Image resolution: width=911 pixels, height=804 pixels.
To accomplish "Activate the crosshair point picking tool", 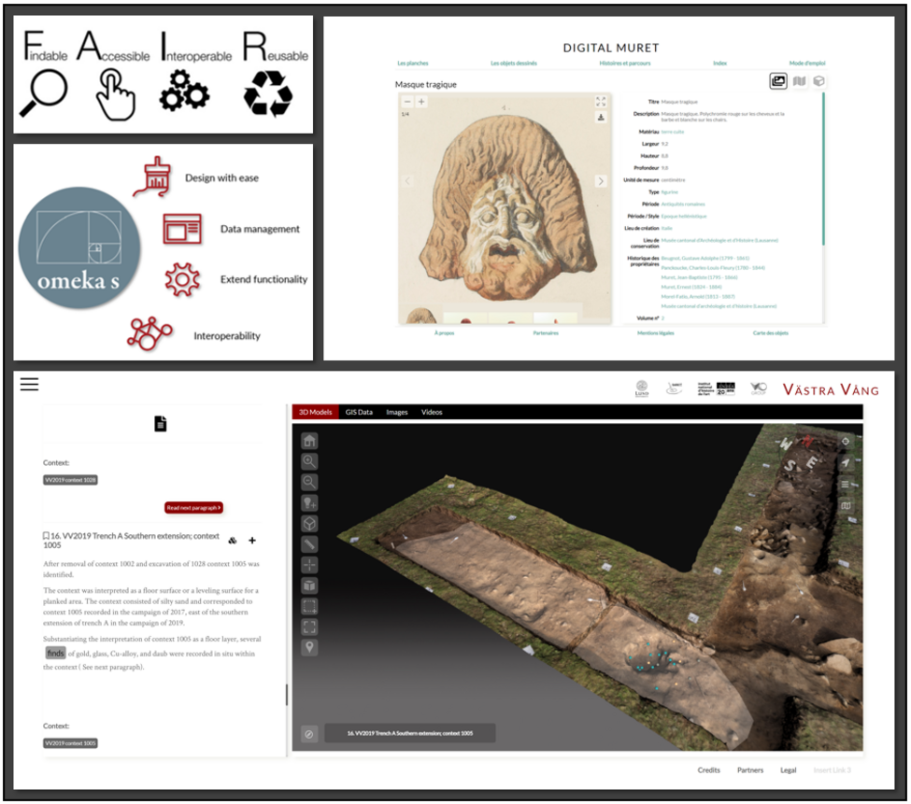I will click(309, 565).
